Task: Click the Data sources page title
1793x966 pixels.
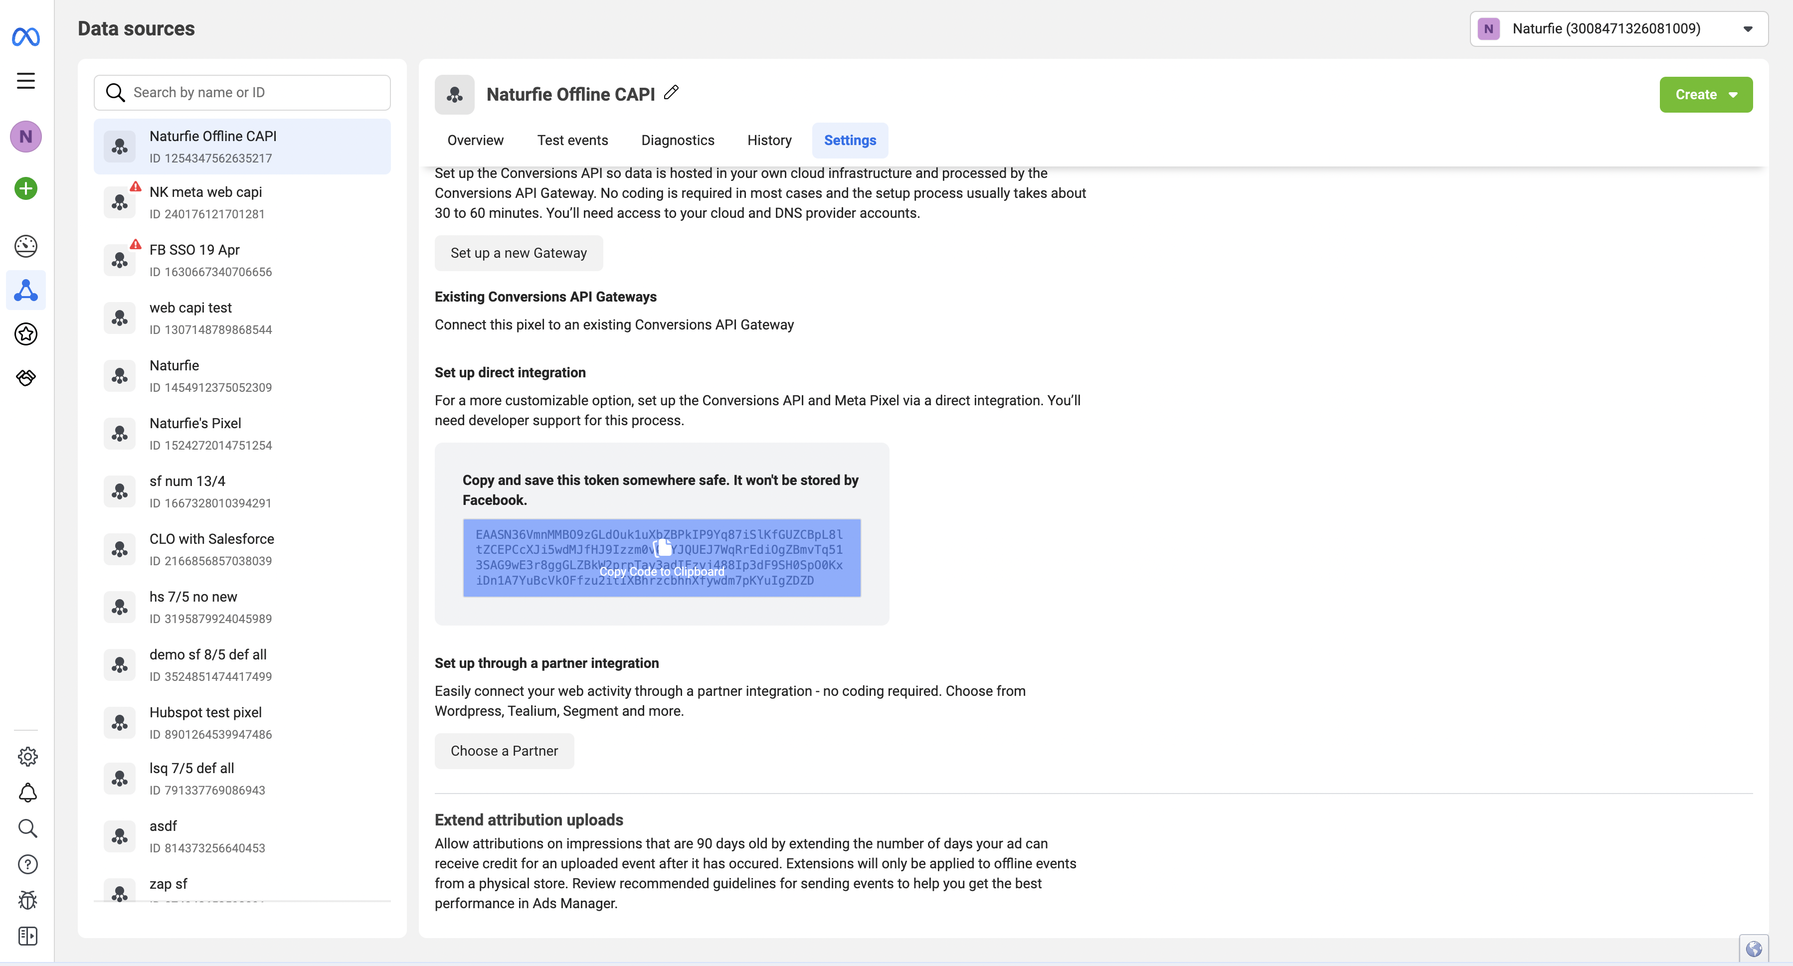Action: coord(137,28)
